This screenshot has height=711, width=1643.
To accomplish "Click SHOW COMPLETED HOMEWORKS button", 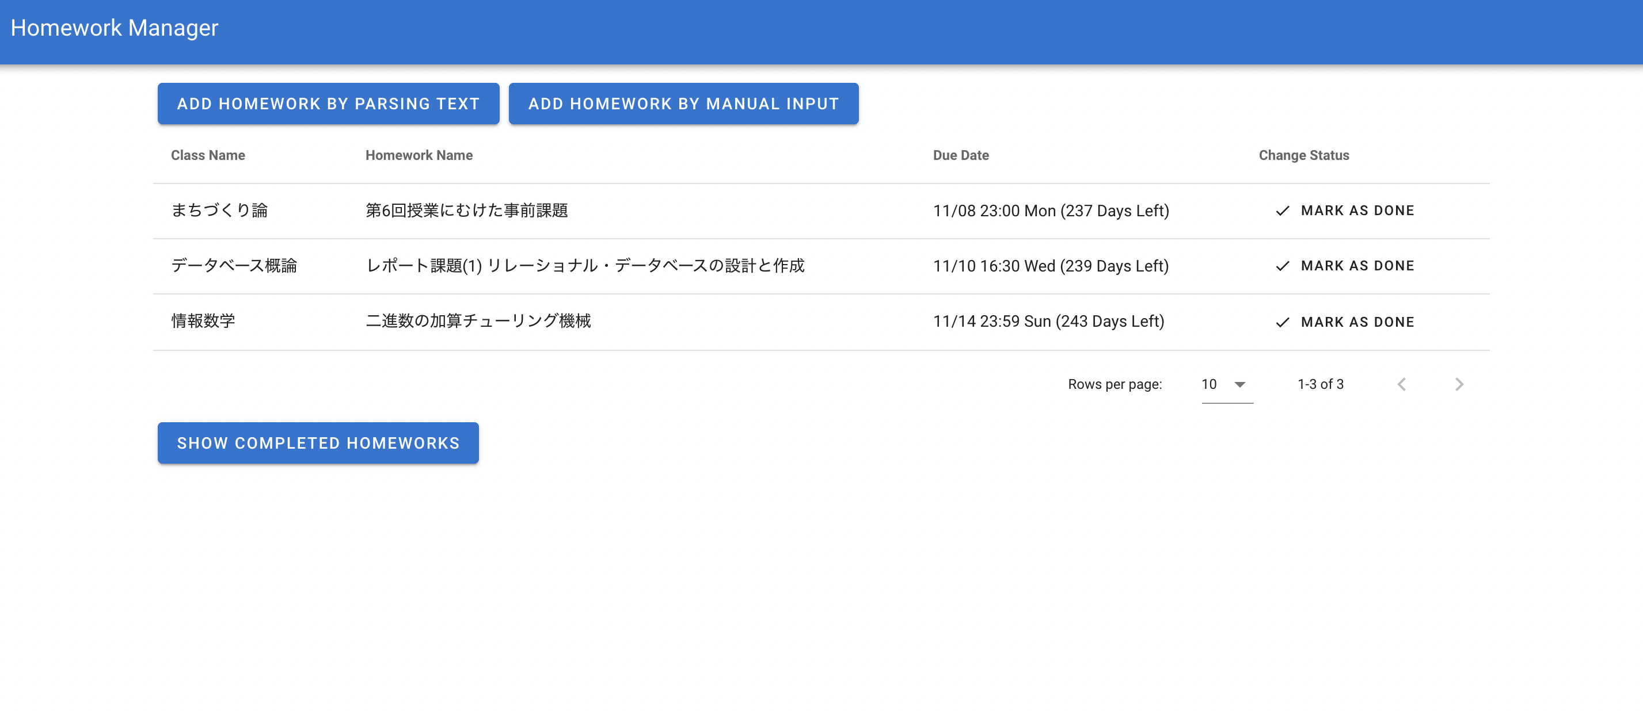I will click(318, 443).
